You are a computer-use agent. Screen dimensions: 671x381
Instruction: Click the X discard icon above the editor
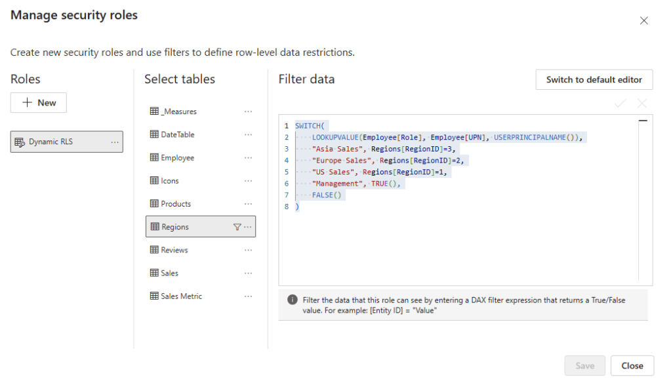coord(641,103)
